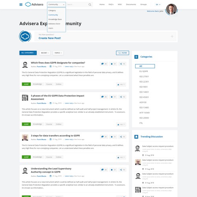Click into the search input field
Viewport: 197px width, 197px height.
[x=77, y=4]
